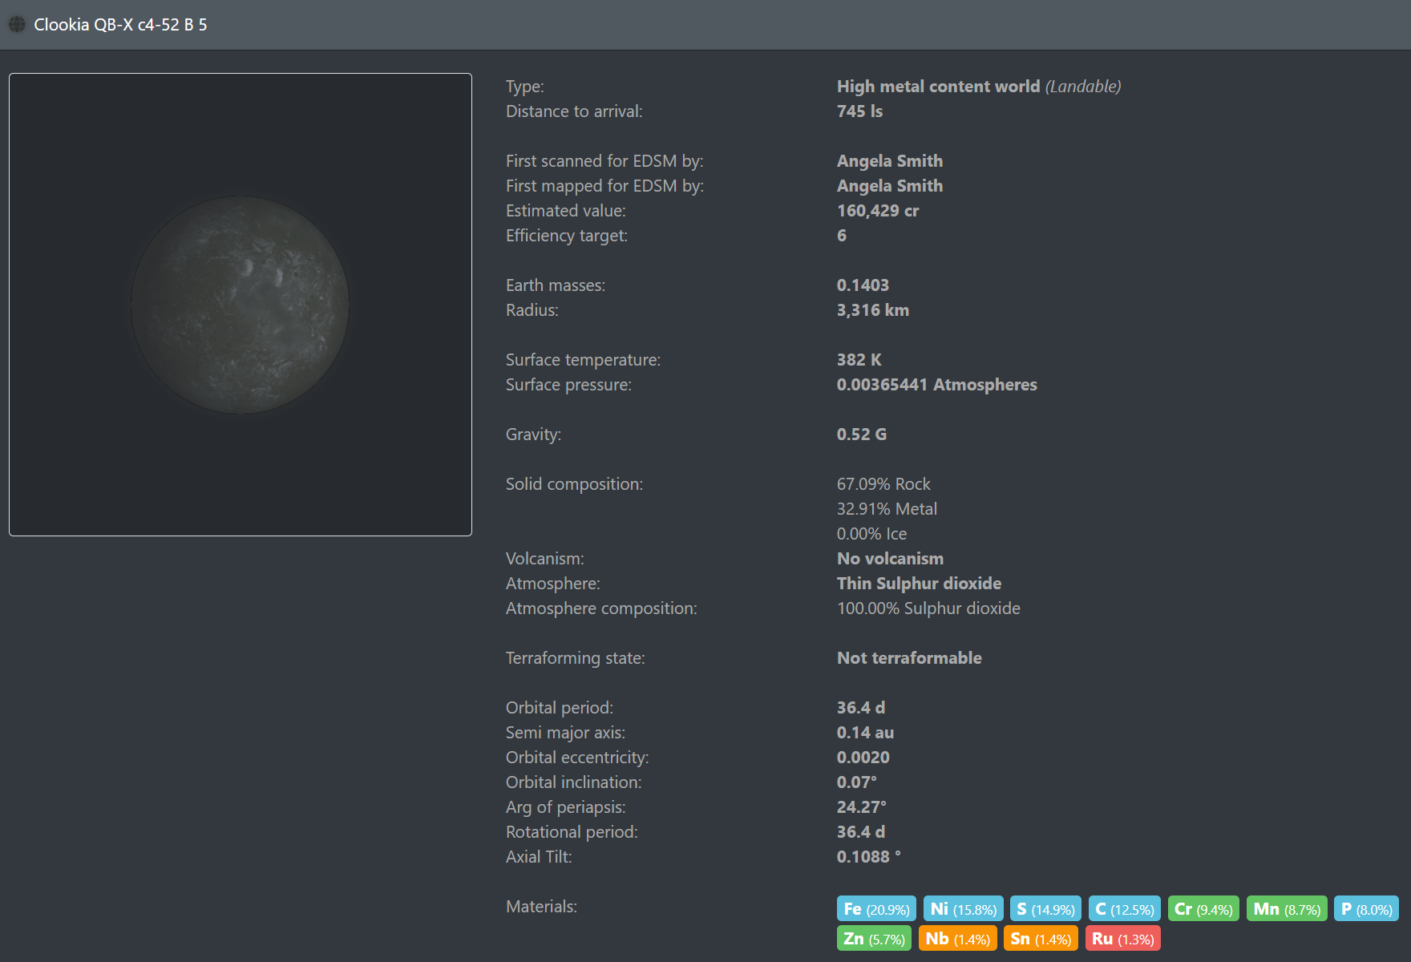Click the globe icon beside Clookia title
This screenshot has width=1411, height=962.
coord(17,24)
